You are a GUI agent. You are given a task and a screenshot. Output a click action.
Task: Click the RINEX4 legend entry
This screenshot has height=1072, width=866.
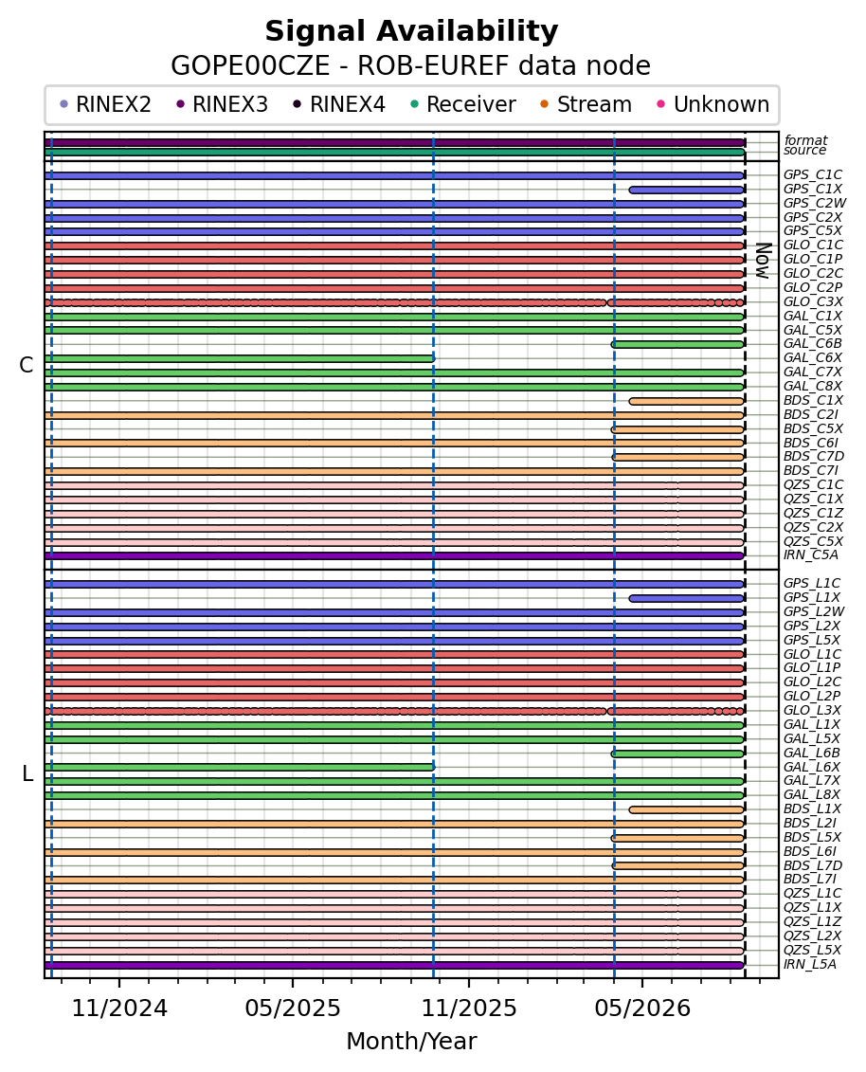[x=339, y=104]
